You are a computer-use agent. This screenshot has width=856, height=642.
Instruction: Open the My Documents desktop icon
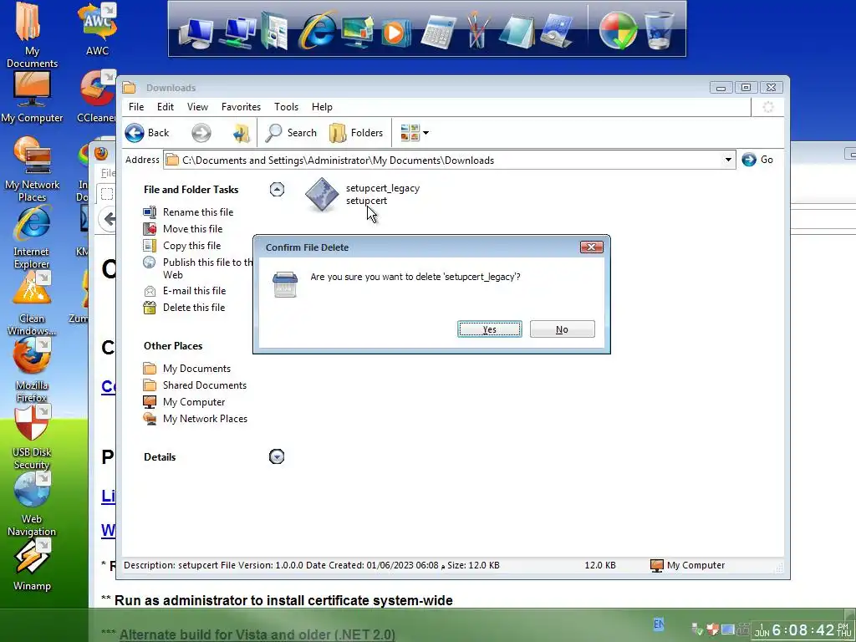32,35
